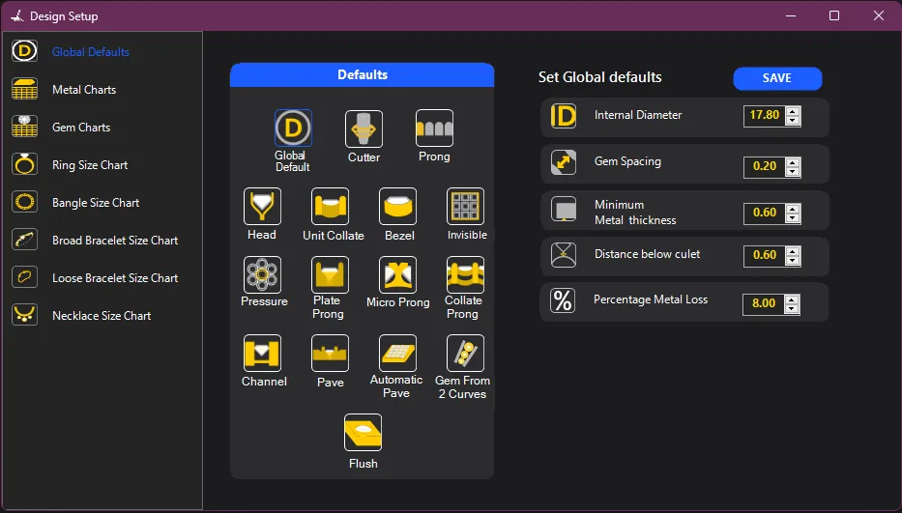Open the Automatic Pave icon
Image resolution: width=902 pixels, height=513 pixels.
point(397,354)
